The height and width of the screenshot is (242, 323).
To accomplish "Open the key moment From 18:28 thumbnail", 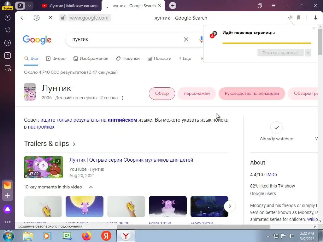I will (209, 206).
